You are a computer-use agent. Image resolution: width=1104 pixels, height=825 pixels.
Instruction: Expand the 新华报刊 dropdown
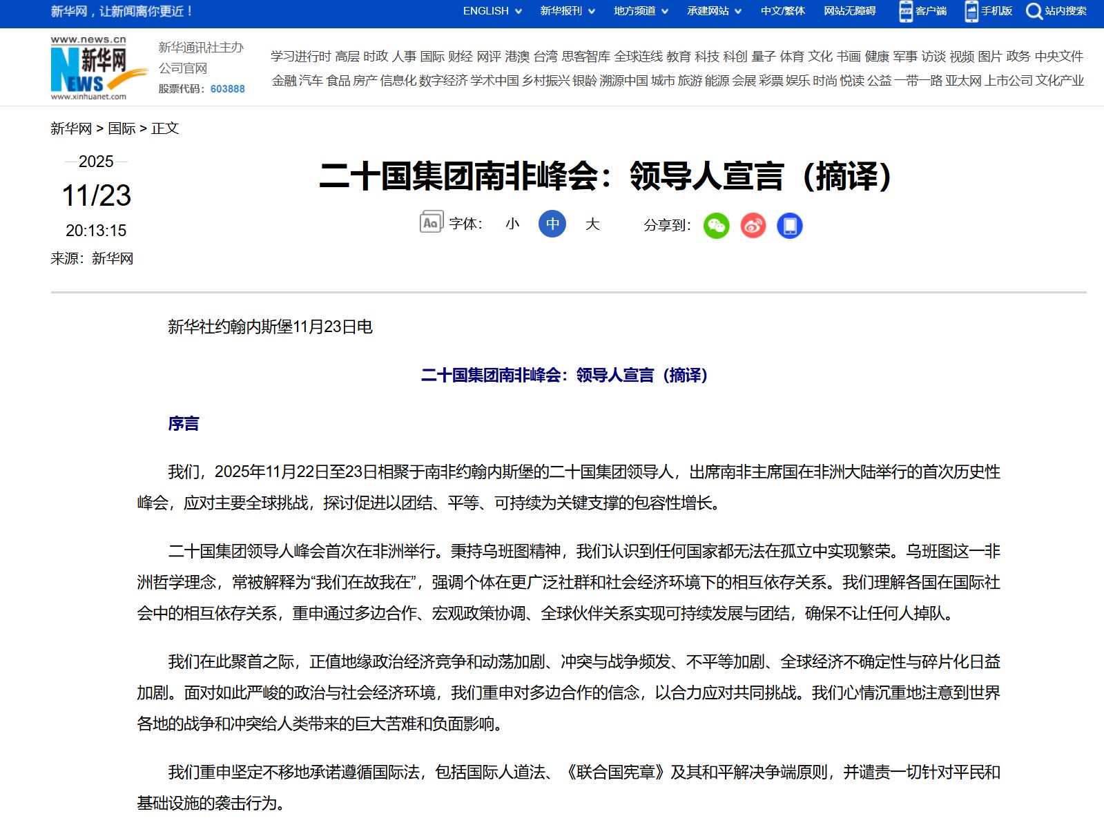tap(568, 11)
